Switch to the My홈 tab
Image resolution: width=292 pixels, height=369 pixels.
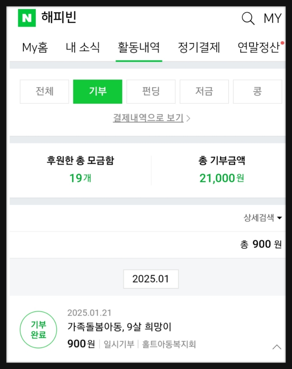click(x=35, y=48)
